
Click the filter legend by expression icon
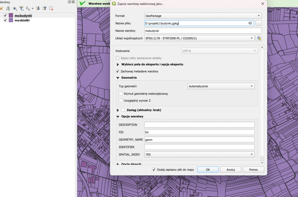(x=29, y=8)
